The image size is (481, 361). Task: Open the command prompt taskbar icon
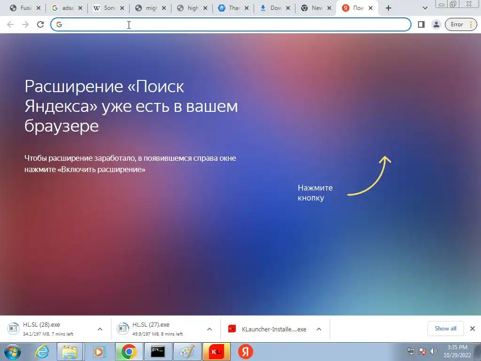tap(158, 352)
